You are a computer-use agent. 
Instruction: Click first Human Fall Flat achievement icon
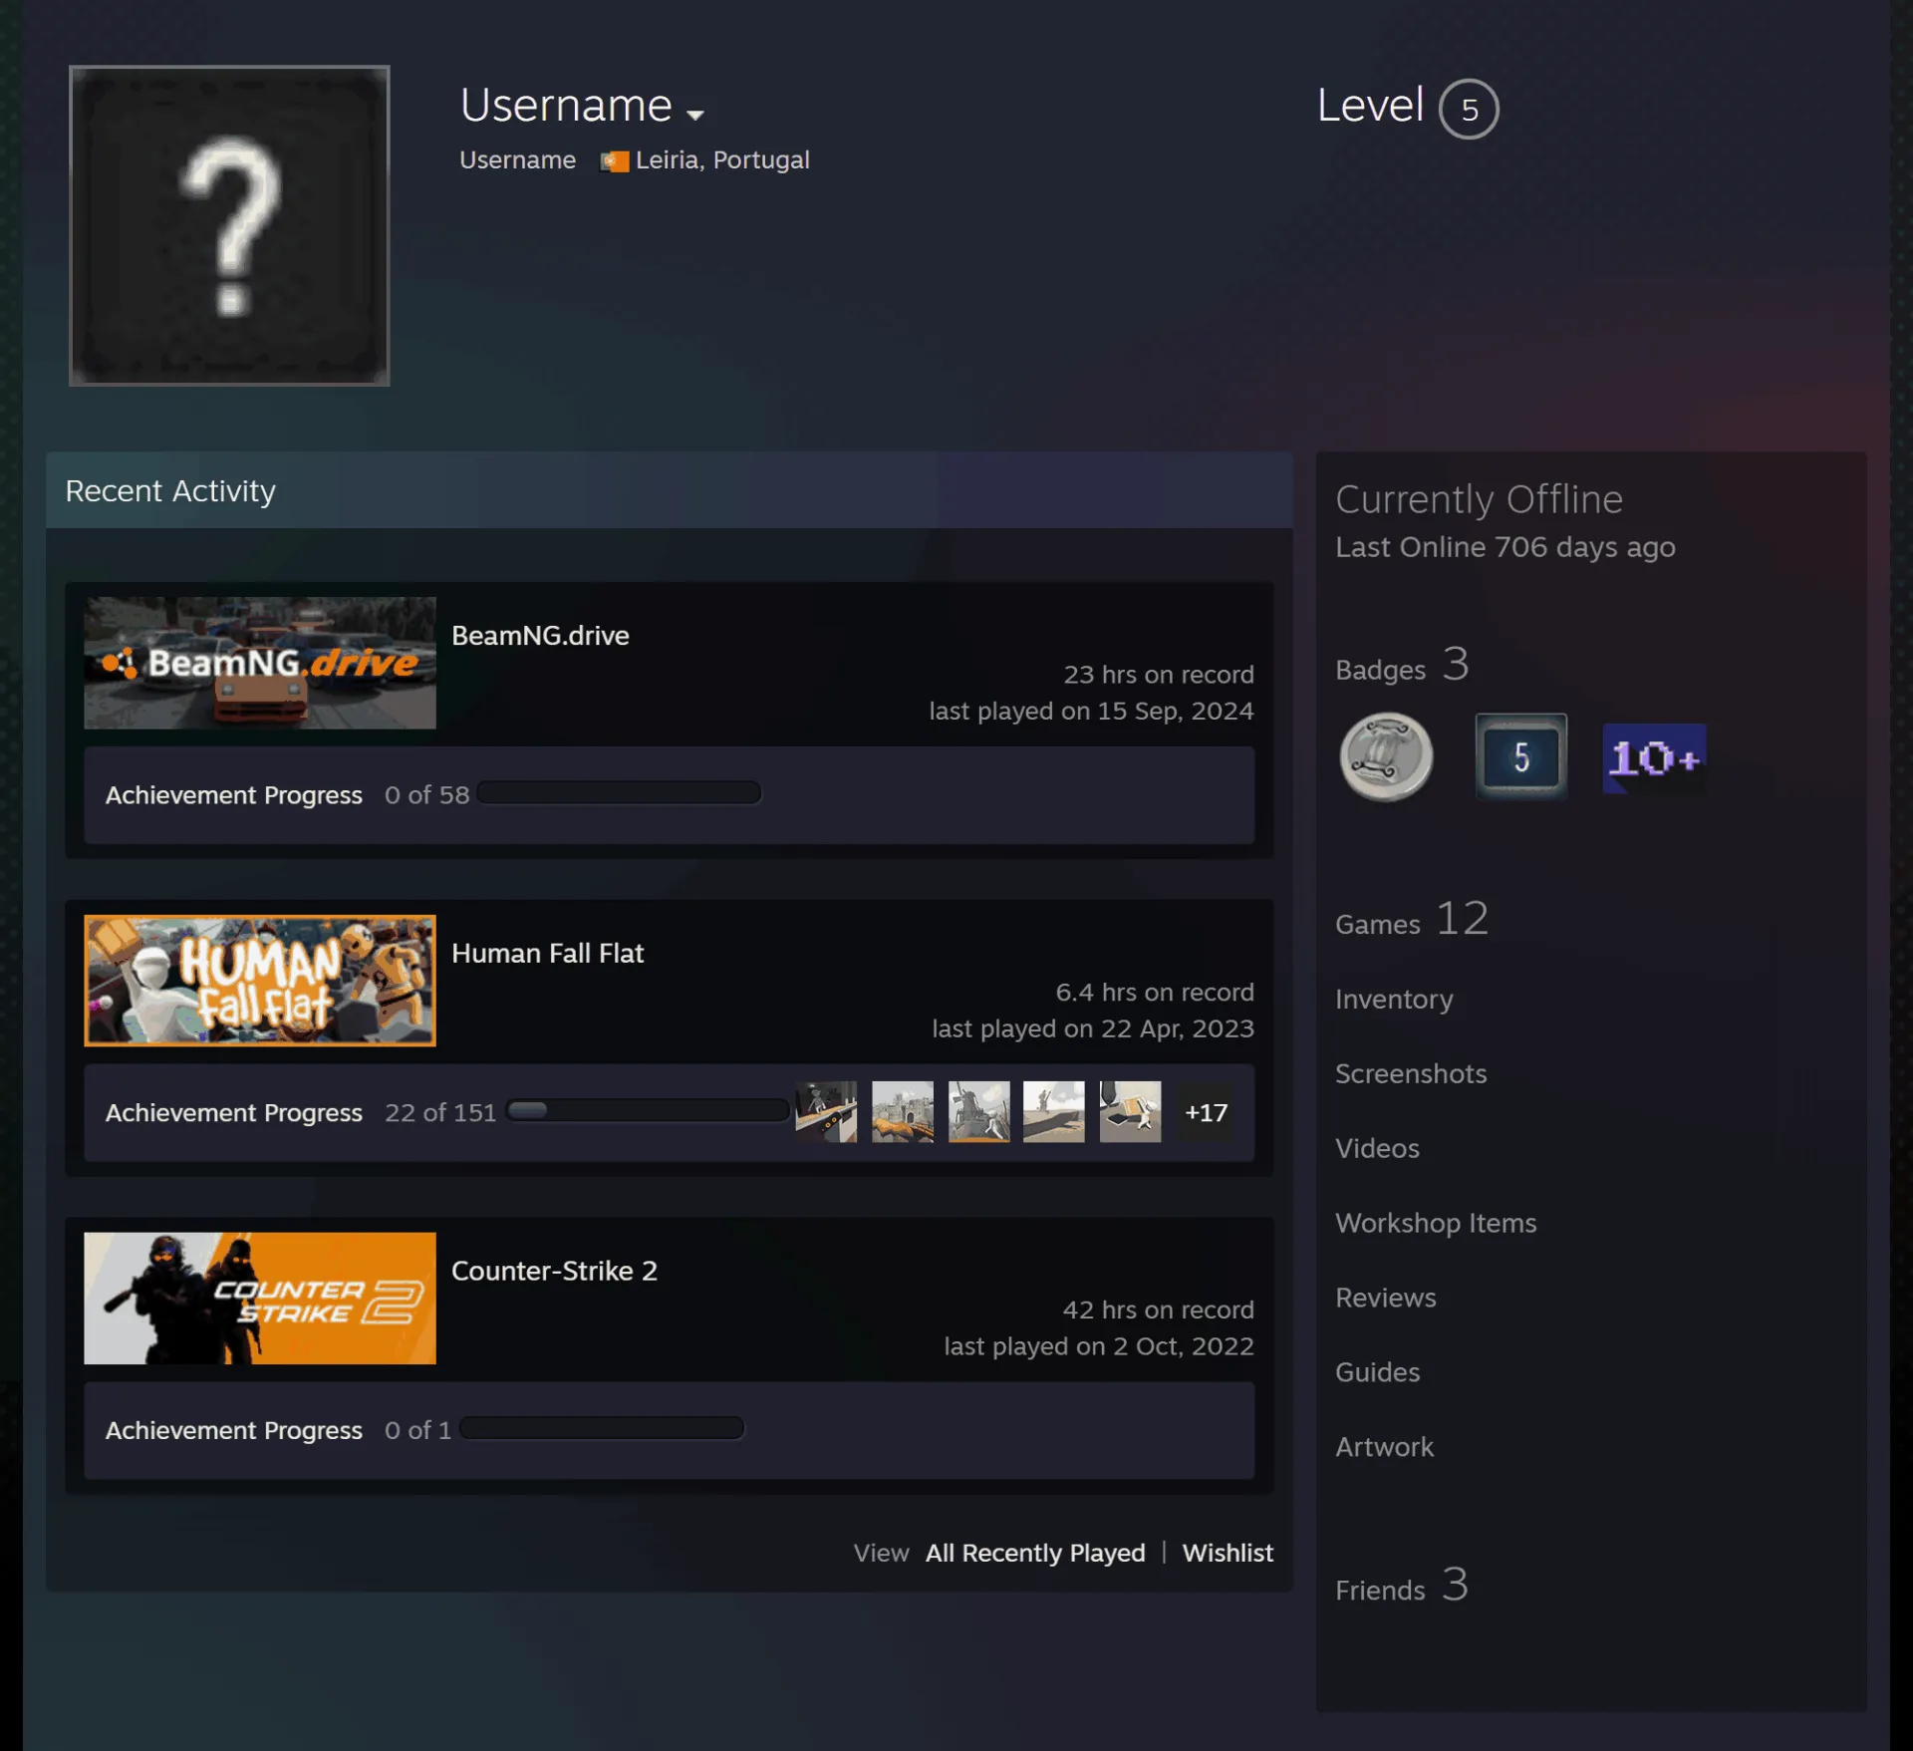826,1112
